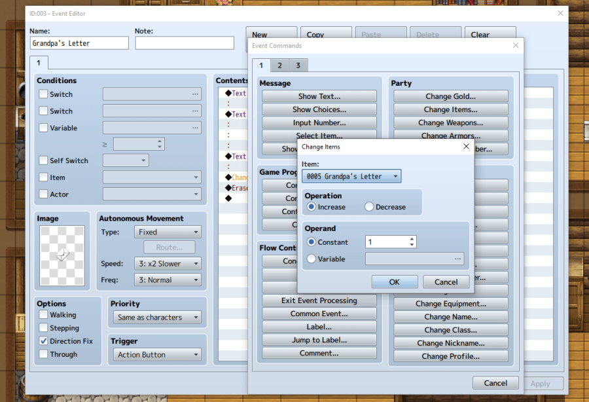This screenshot has width=589, height=402.
Task: Switch to Event Commands tab 2
Action: 279,65
